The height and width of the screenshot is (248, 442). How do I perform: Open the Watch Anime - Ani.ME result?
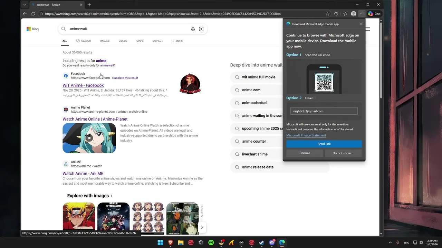tap(83, 174)
